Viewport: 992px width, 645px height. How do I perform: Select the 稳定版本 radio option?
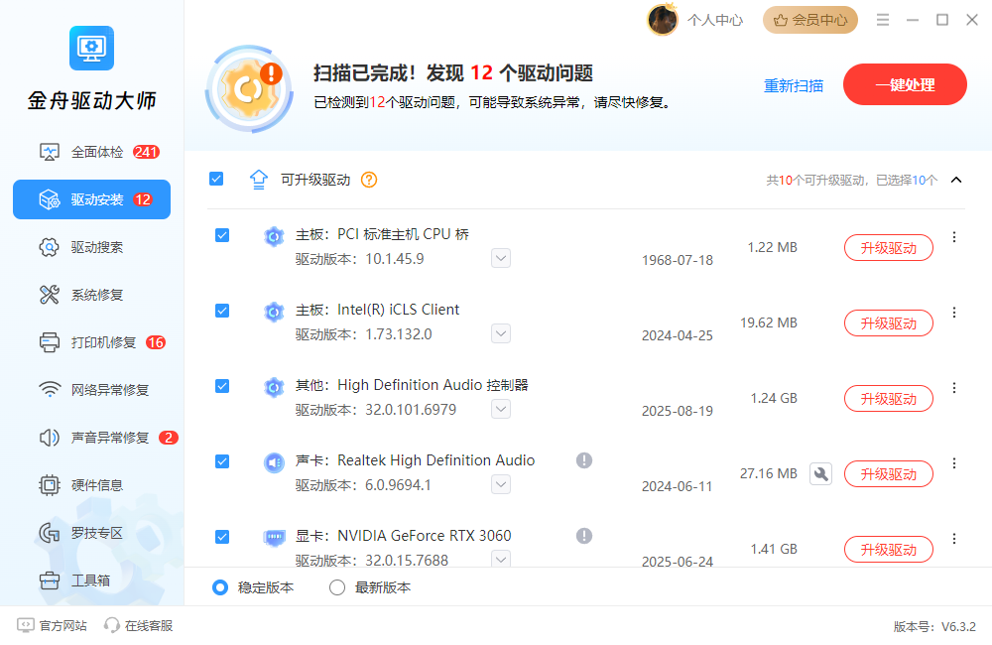pyautogui.click(x=253, y=587)
